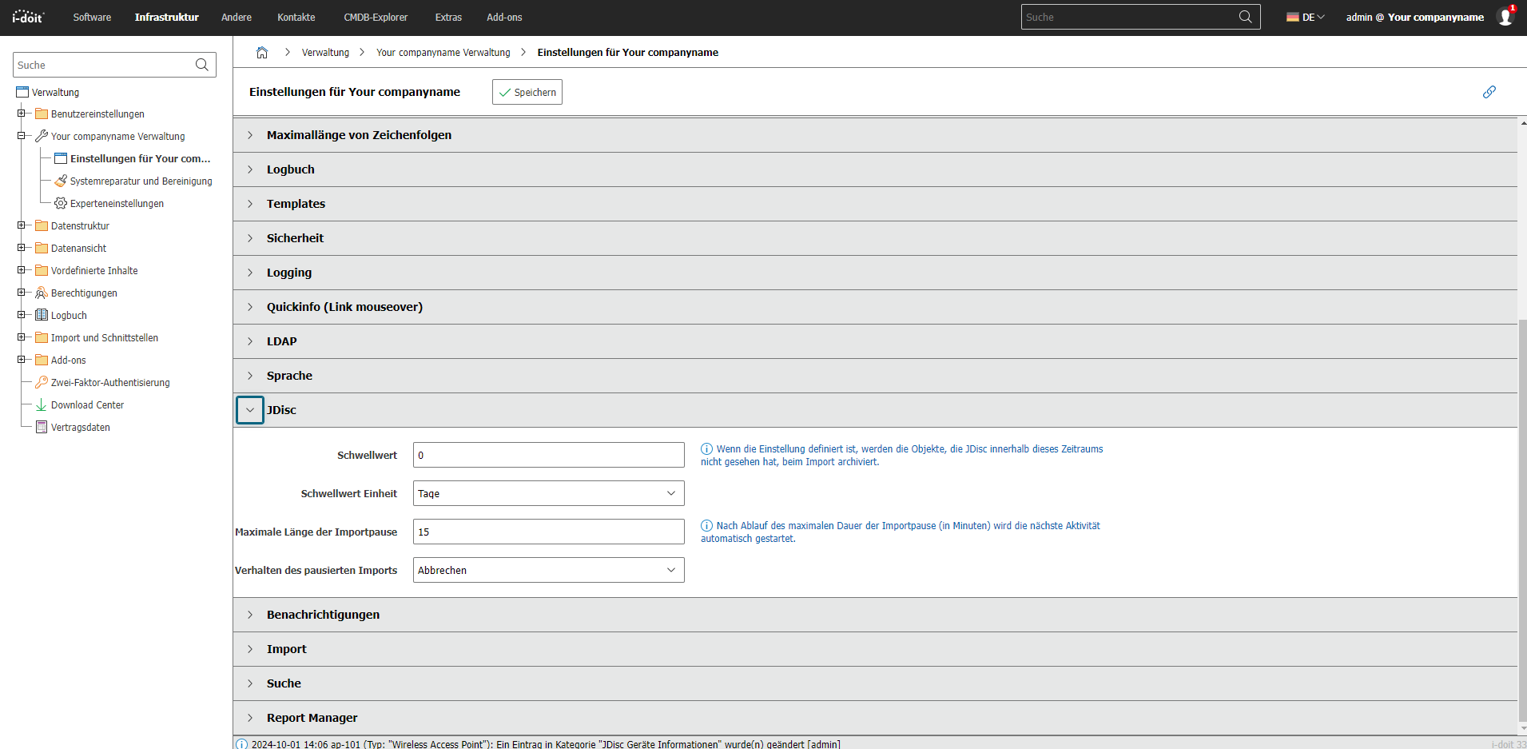
Task: Click the Vertragsdaten document icon
Action: click(x=42, y=428)
